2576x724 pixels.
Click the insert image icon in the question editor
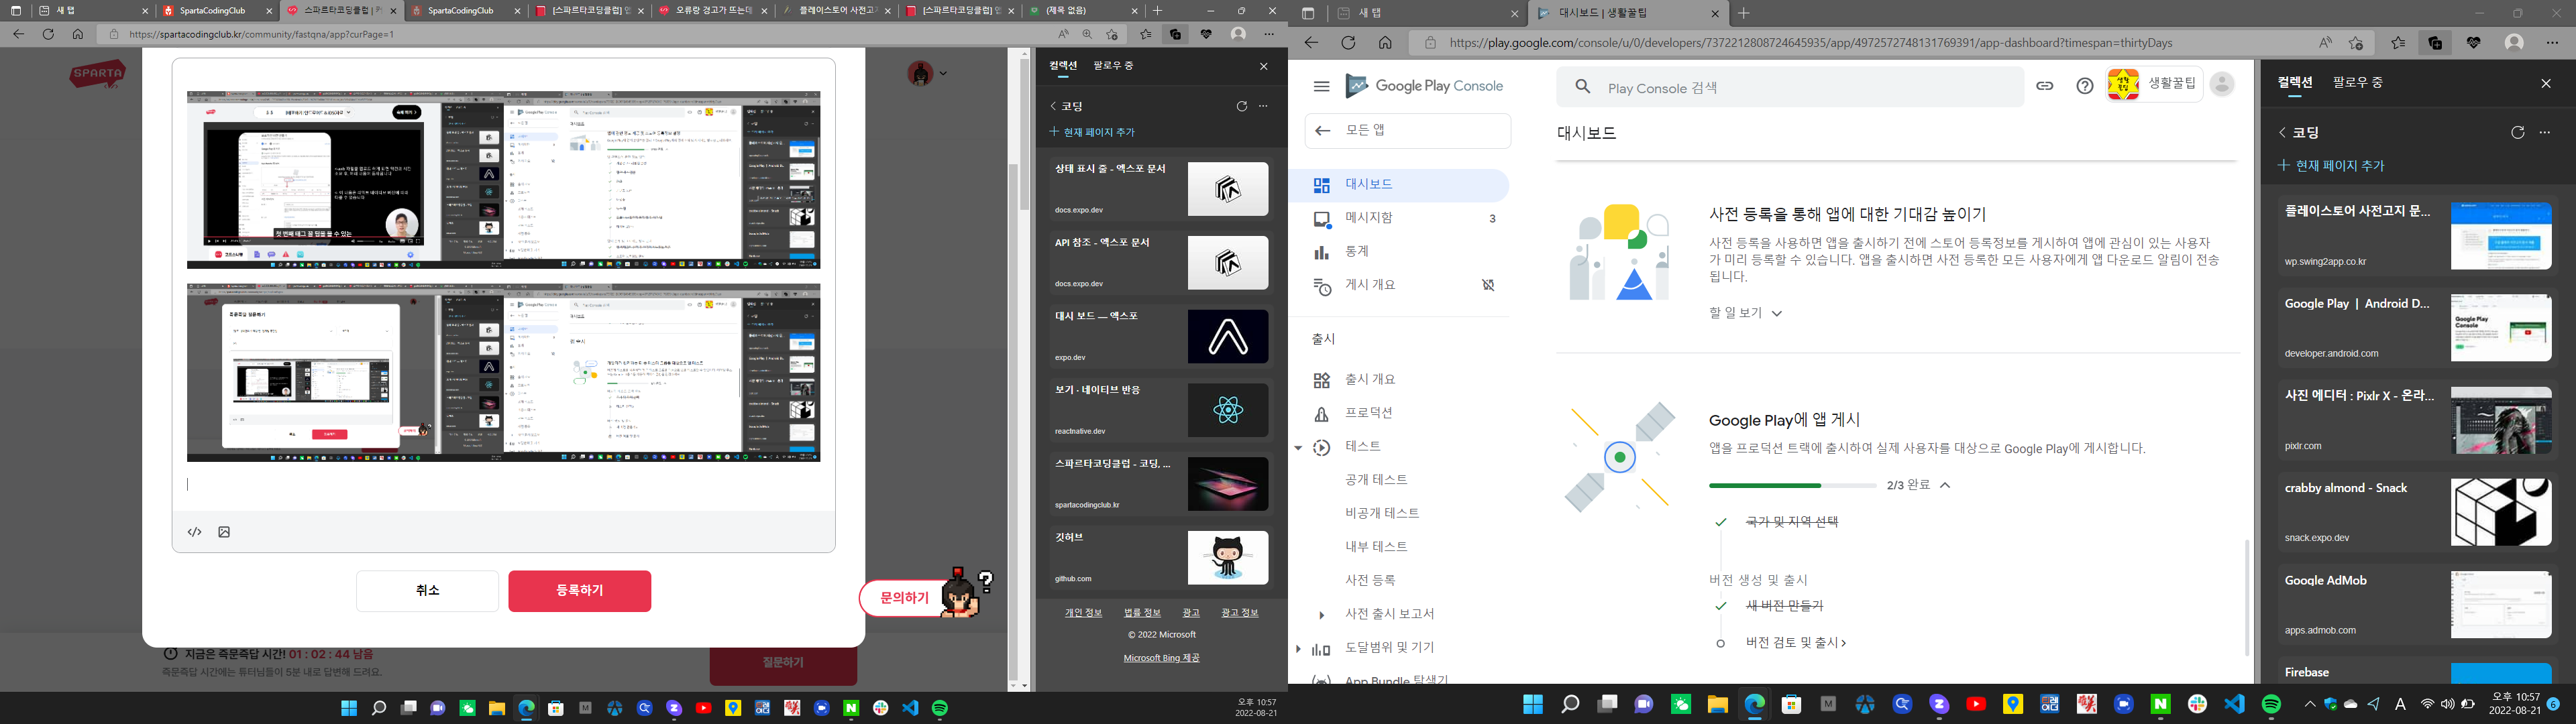click(224, 532)
